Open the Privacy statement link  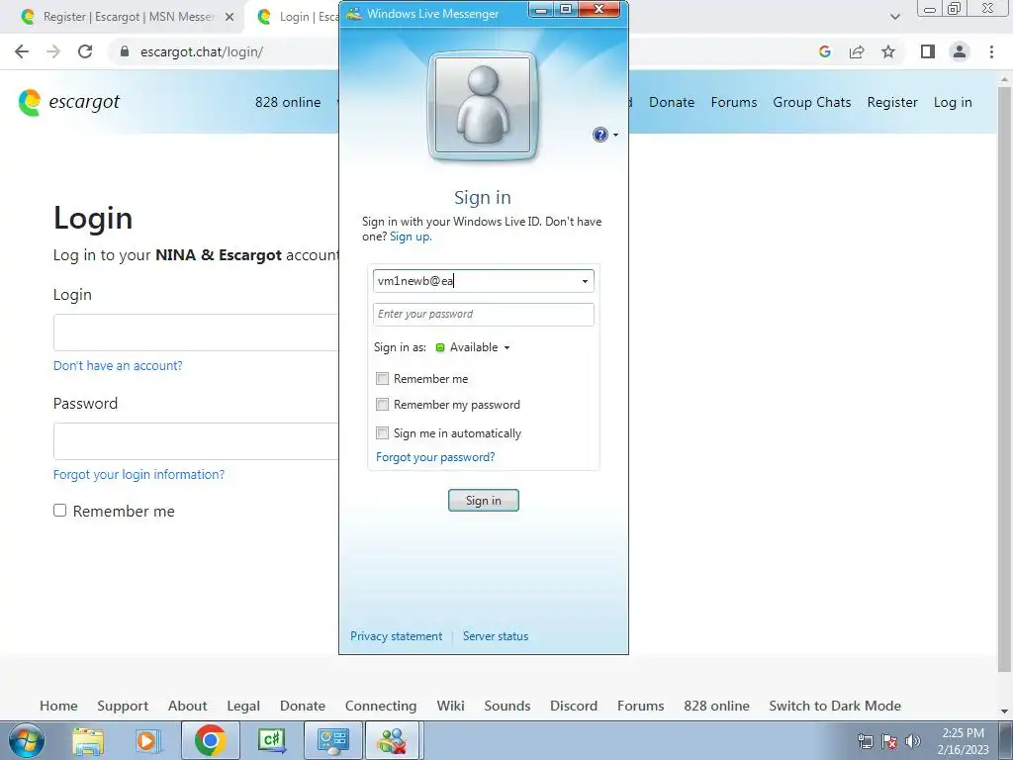tap(396, 636)
